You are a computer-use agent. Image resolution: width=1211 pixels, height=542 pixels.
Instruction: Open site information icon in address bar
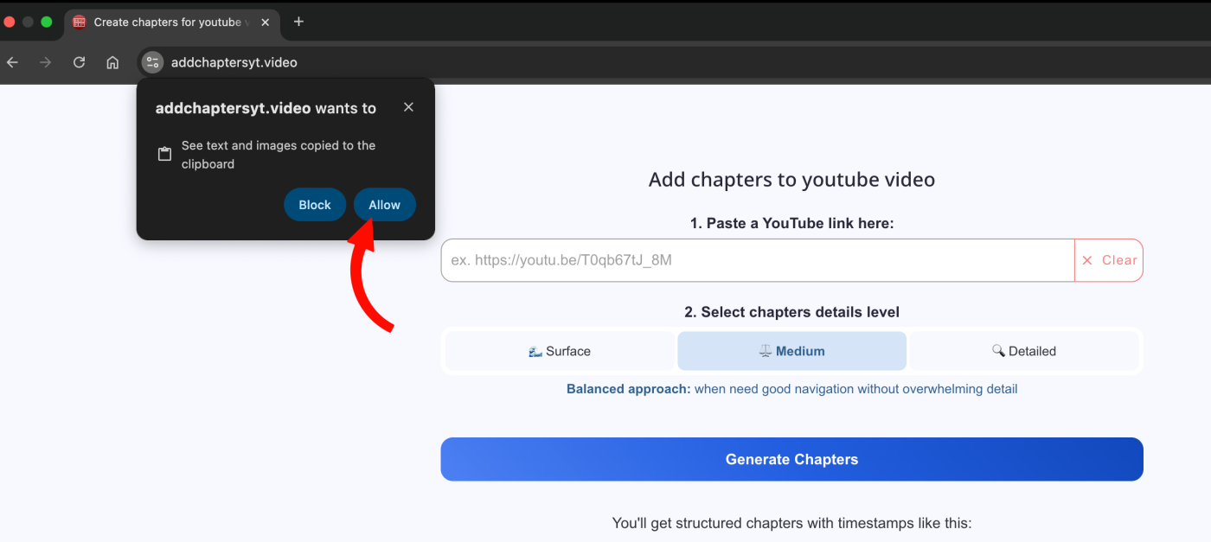152,62
